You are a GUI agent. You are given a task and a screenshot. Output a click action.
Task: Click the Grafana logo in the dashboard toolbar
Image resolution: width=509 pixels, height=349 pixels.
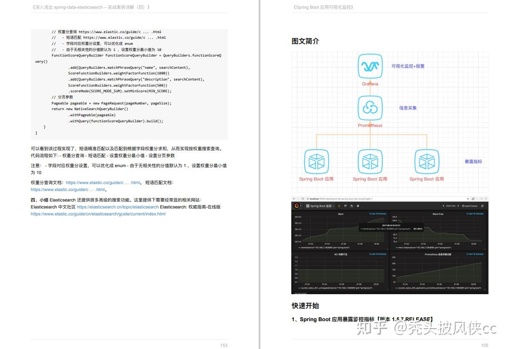coord(296,205)
